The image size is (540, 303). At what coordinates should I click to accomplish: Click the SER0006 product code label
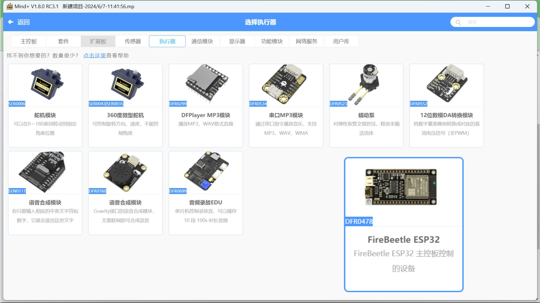(17, 104)
